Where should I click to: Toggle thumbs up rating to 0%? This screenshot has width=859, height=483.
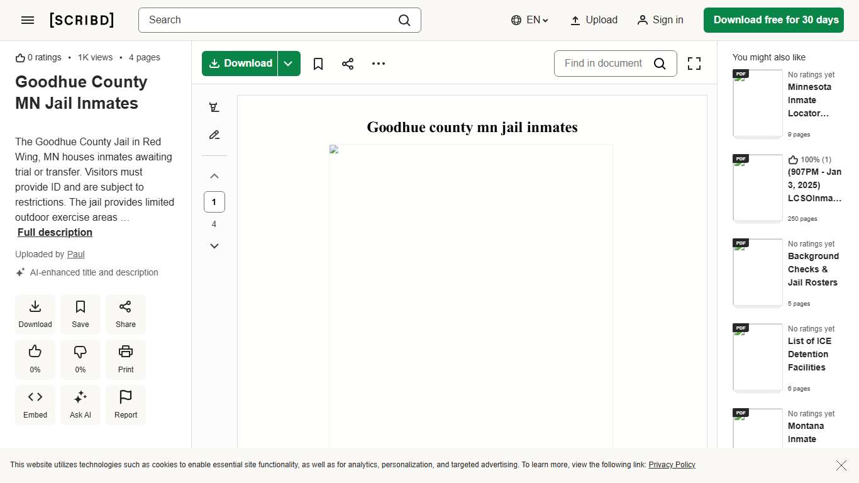pyautogui.click(x=35, y=358)
